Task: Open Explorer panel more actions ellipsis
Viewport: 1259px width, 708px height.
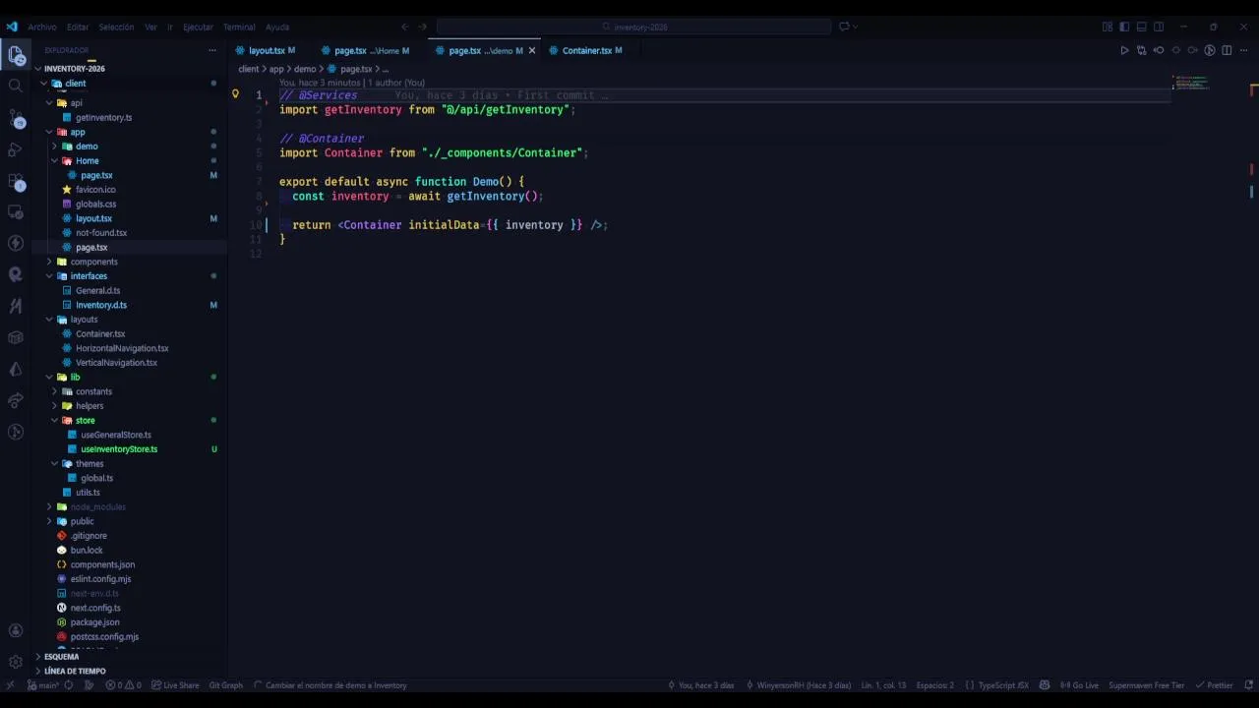Action: coord(211,50)
